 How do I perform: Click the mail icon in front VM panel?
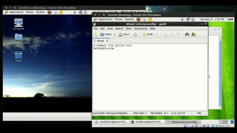[x=144, y=20]
